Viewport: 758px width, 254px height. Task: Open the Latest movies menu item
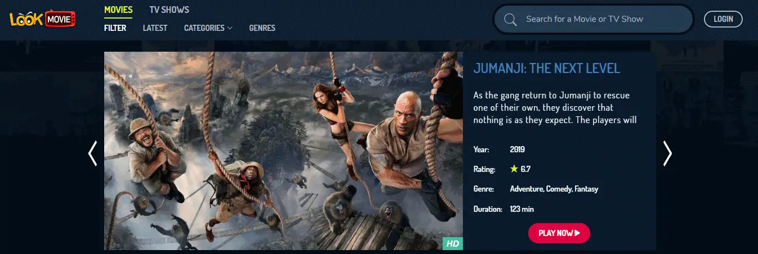point(155,28)
